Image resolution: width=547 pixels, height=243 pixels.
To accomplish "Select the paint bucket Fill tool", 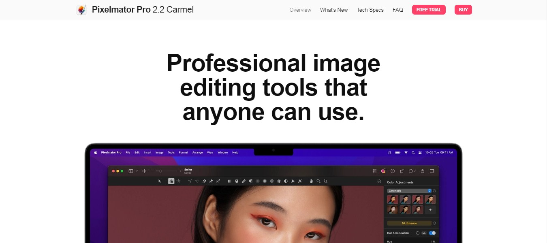I will (237, 181).
